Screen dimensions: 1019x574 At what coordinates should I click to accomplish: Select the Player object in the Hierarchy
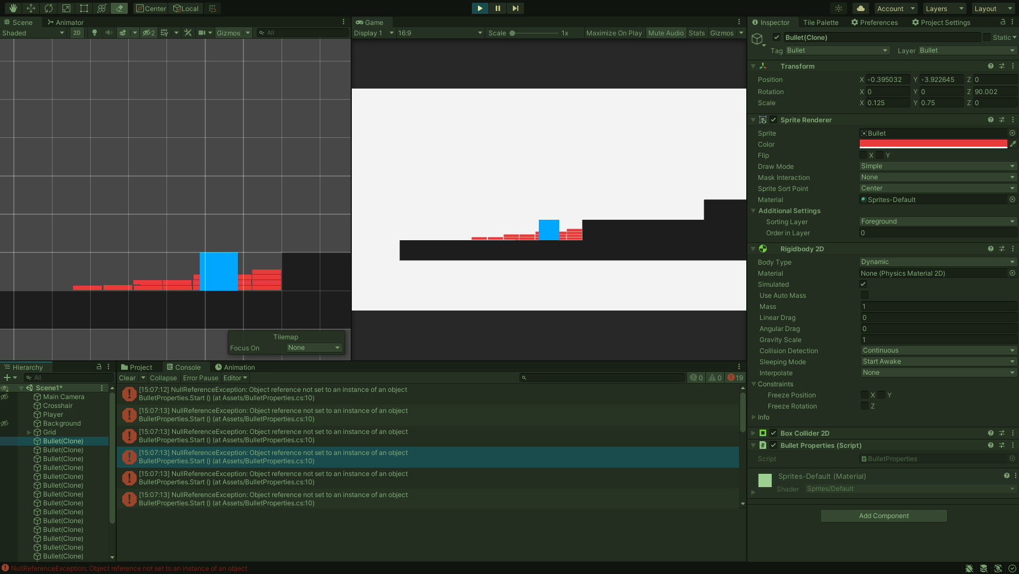pos(52,414)
